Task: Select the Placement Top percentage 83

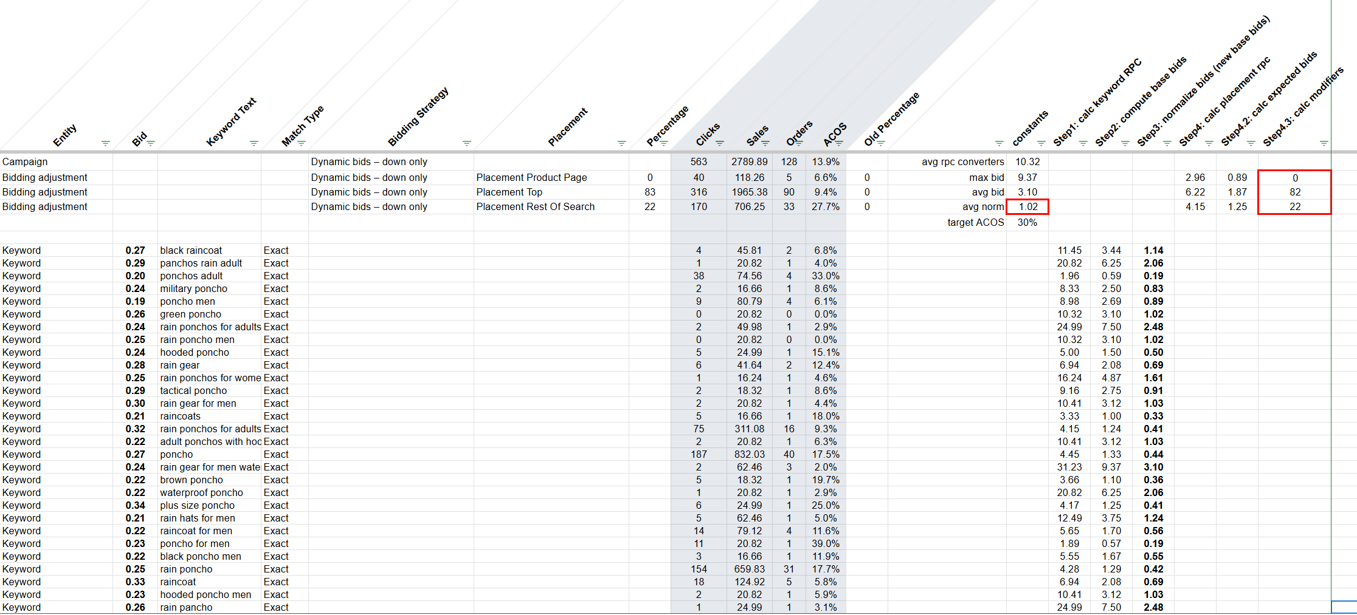Action: point(650,192)
